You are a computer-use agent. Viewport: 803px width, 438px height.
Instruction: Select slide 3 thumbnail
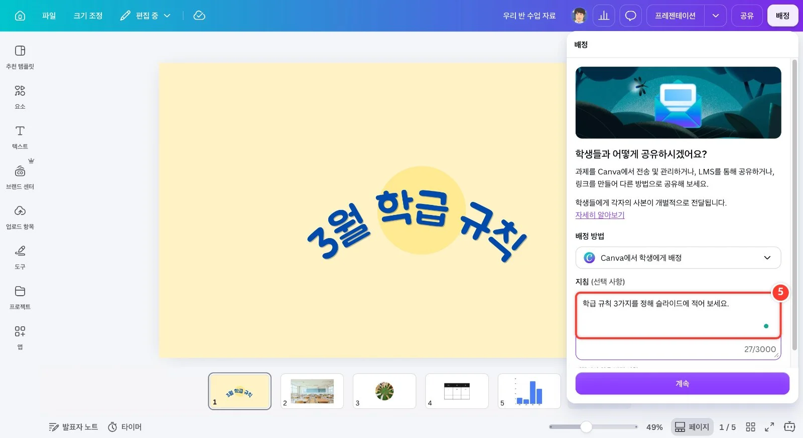point(384,391)
